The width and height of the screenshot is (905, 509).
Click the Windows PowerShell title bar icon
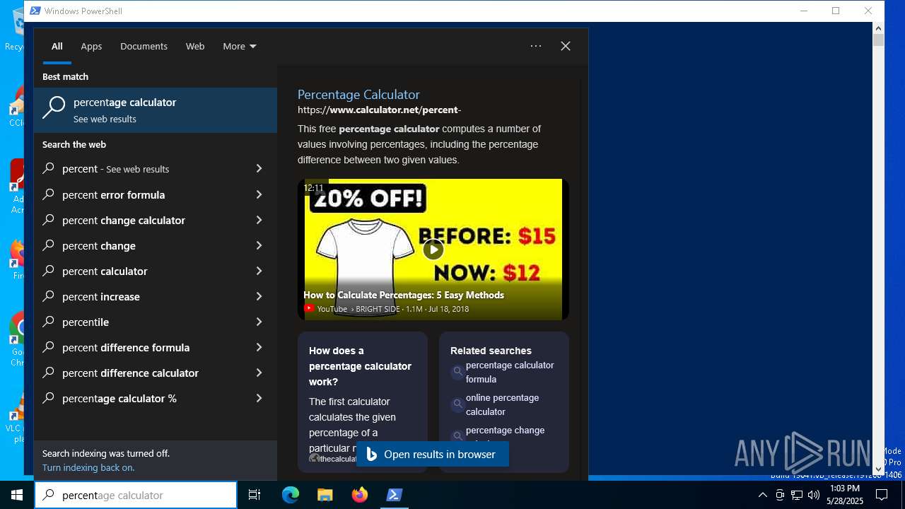coord(35,11)
